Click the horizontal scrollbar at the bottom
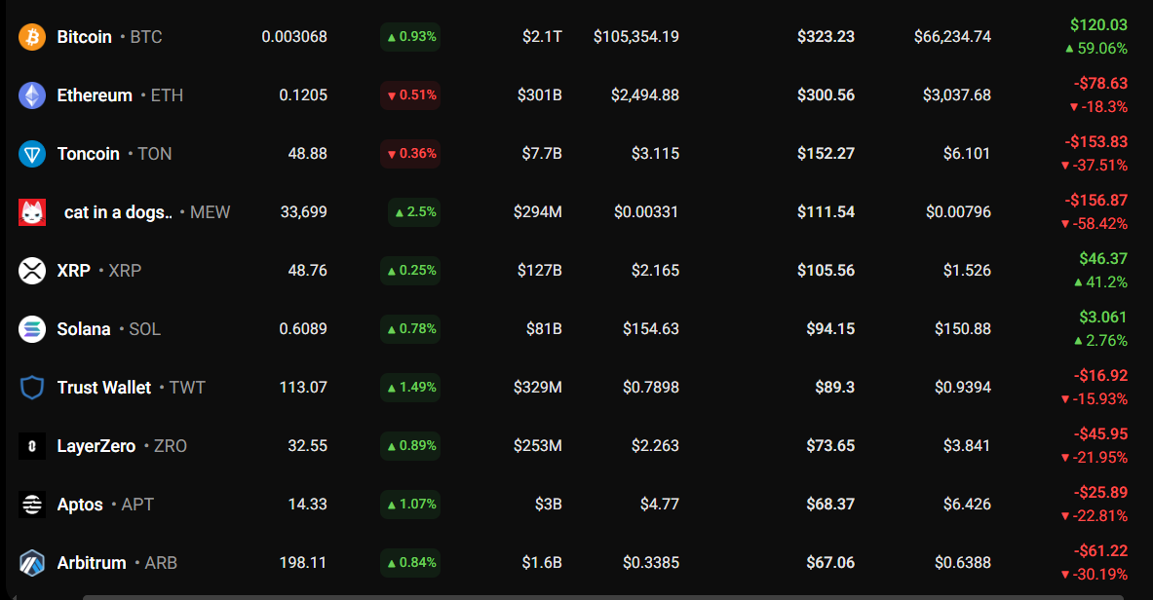This screenshot has width=1153, height=600. (x=602, y=596)
